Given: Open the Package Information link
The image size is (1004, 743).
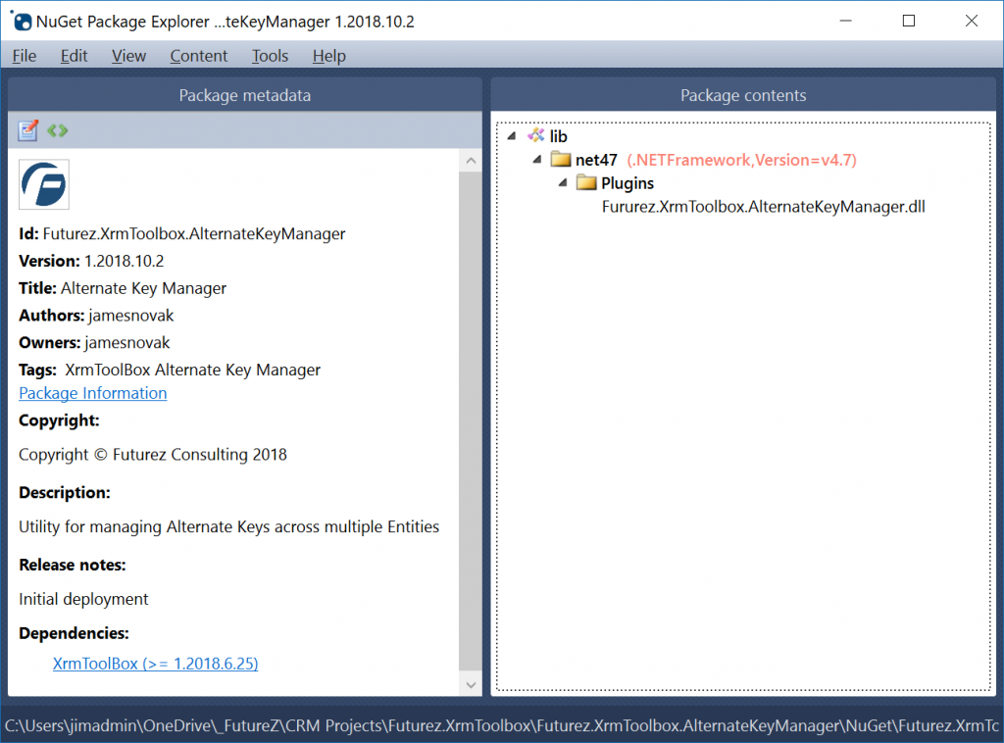Looking at the screenshot, I should tap(93, 393).
